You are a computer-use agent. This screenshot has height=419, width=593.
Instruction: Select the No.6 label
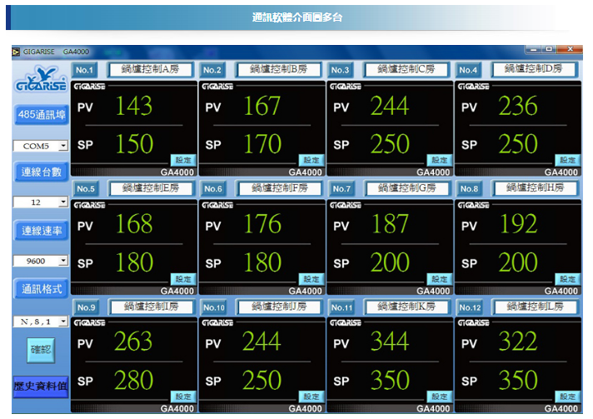click(213, 189)
